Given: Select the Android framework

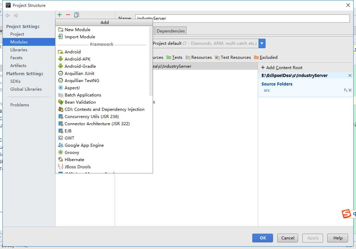Looking at the screenshot, I should tap(73, 52).
